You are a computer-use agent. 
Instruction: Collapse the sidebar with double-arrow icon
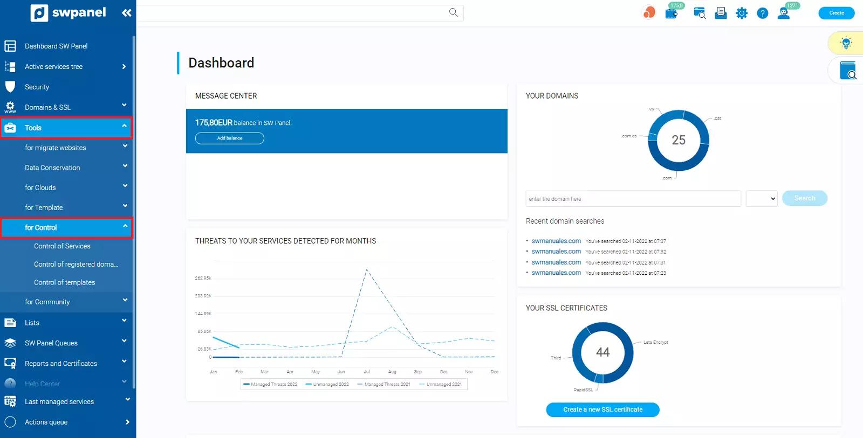126,13
